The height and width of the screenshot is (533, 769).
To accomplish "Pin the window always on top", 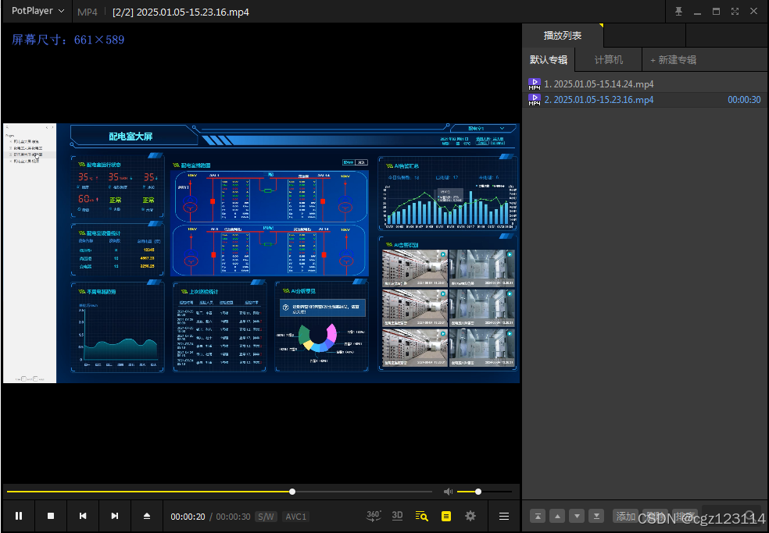I will (679, 11).
